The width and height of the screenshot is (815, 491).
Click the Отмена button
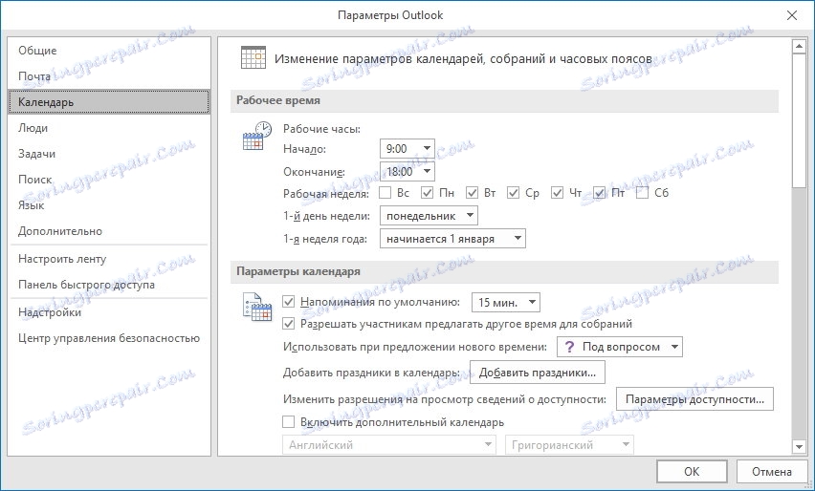771,471
